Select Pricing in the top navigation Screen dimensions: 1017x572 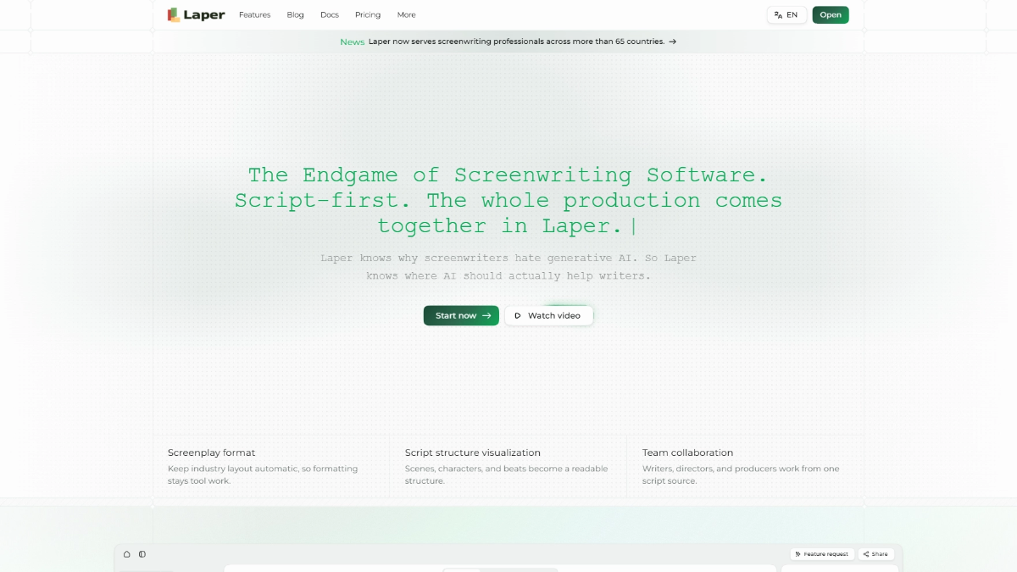pos(368,15)
